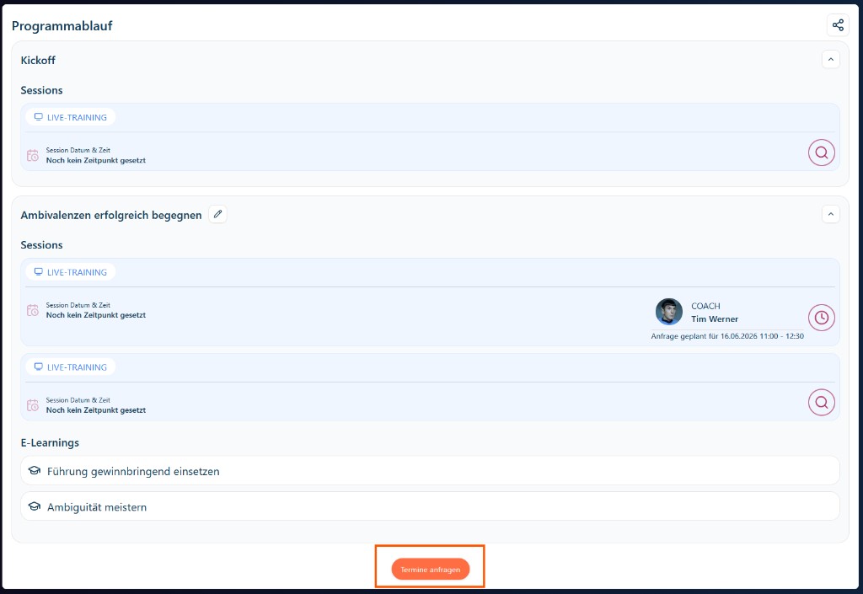Click the calendar icon in Tim Werner's session
The height and width of the screenshot is (594, 863).
pos(33,310)
